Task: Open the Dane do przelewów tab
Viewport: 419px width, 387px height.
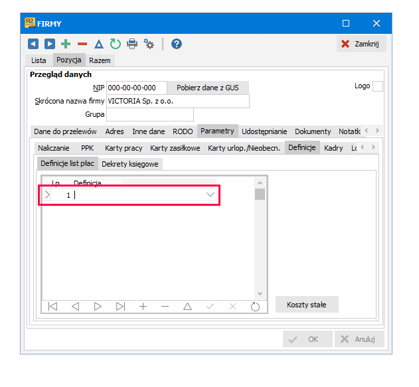Action: click(65, 131)
